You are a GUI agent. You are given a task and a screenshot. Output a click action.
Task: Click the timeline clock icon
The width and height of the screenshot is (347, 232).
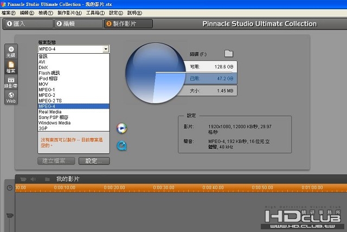point(10,188)
